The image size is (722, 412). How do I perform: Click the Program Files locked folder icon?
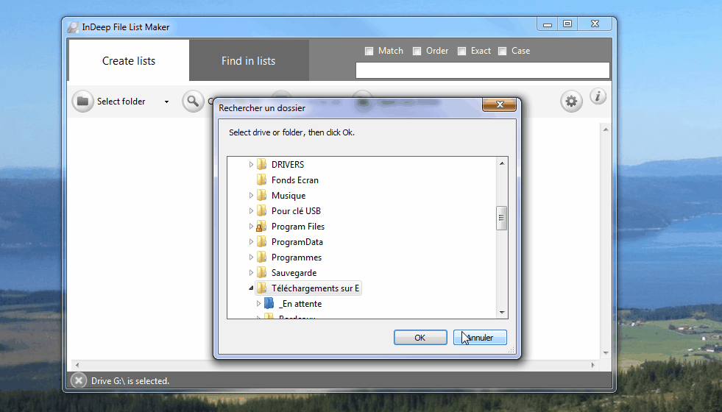[x=261, y=226]
